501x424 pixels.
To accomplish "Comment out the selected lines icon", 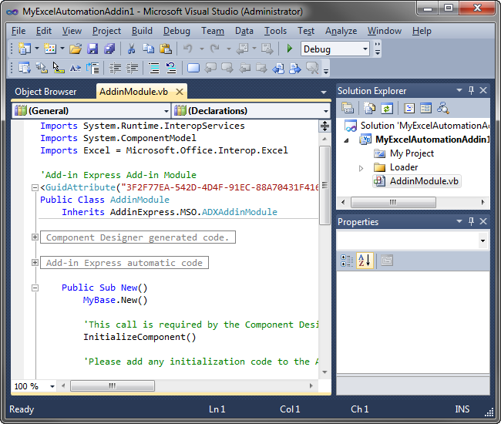I will (x=154, y=68).
